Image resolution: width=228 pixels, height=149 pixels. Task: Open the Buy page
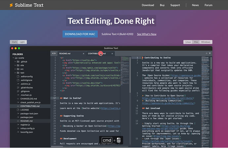coord(162,5)
